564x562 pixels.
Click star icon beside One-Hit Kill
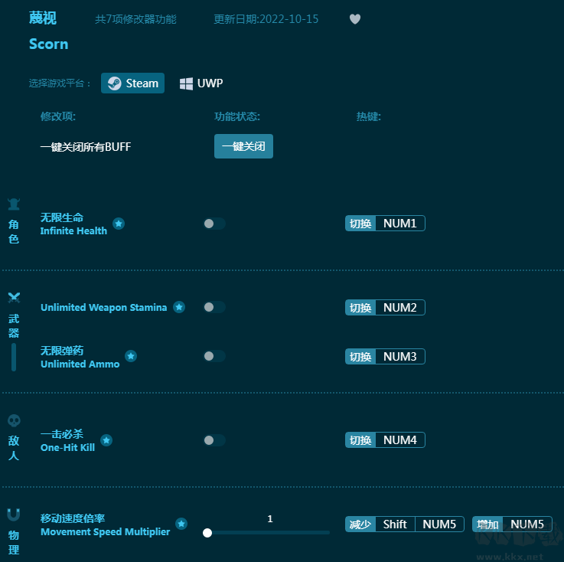(106, 440)
